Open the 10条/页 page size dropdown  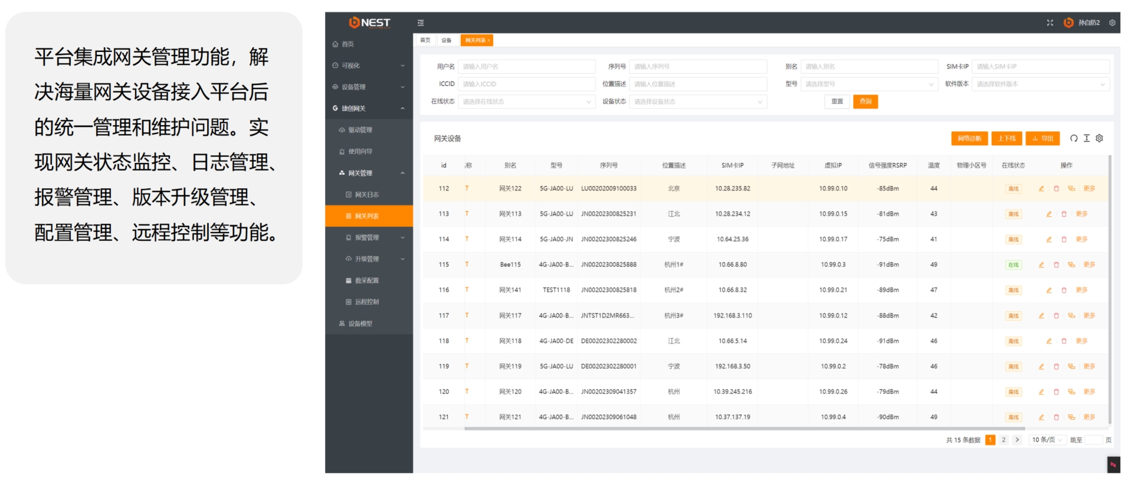tap(1047, 440)
